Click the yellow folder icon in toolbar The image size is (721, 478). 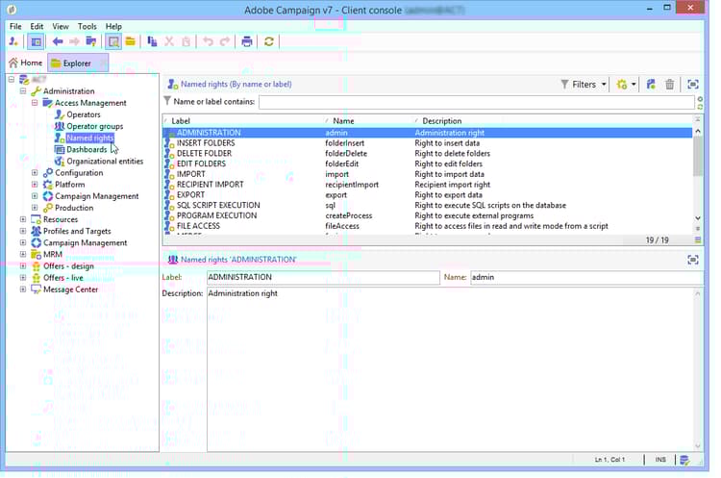coord(129,41)
